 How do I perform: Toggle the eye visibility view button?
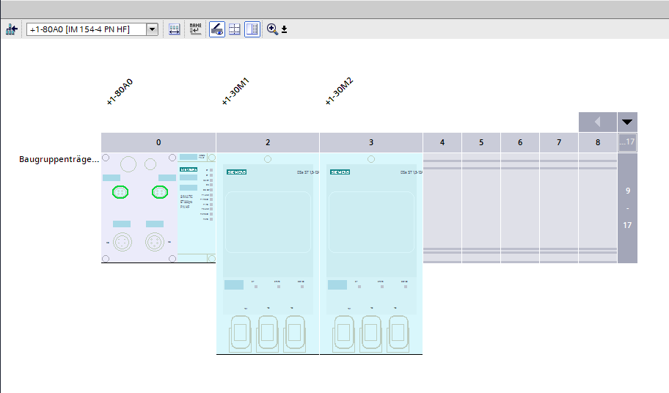[216, 29]
